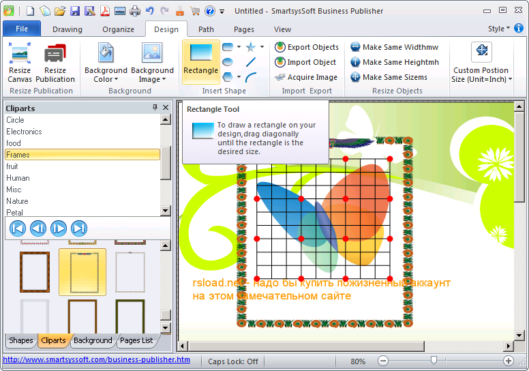Click the Resize Publication button
Viewport: 529px width, 371px height.
tap(55, 63)
